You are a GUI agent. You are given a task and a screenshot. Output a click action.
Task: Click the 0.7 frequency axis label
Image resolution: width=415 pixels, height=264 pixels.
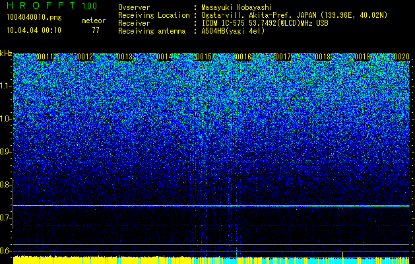[5, 218]
